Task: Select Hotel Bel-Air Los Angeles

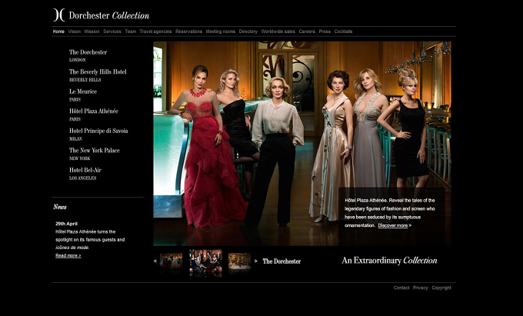Action: pos(85,173)
